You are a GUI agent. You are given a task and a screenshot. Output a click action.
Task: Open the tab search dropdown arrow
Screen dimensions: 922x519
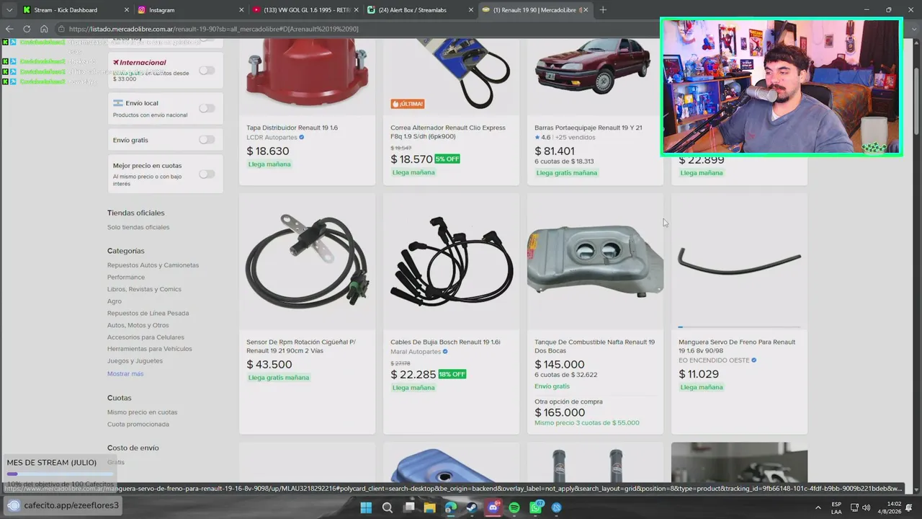click(9, 10)
